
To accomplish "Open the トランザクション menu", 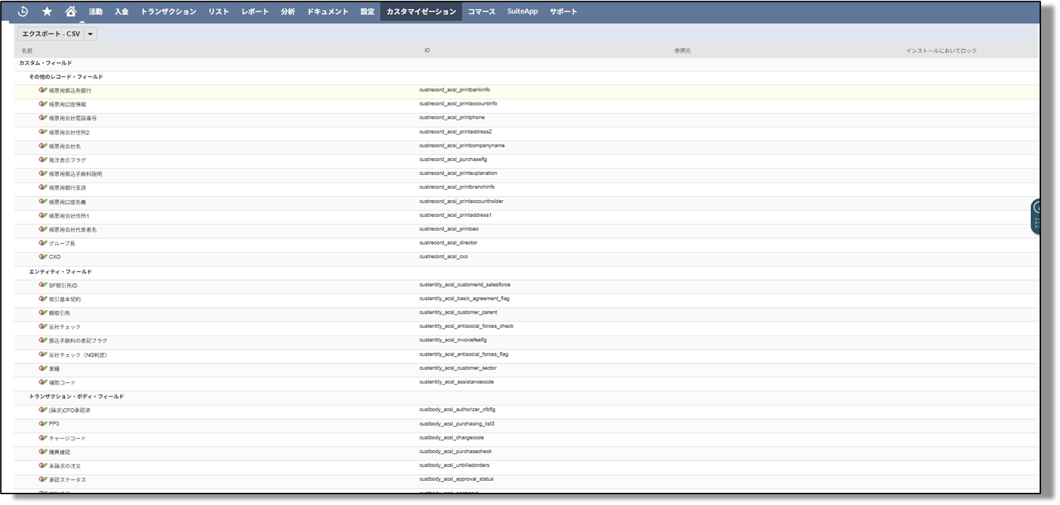I will 169,11.
